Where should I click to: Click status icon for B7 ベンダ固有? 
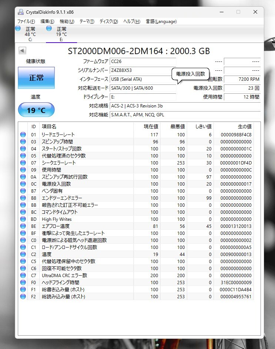[23, 191]
